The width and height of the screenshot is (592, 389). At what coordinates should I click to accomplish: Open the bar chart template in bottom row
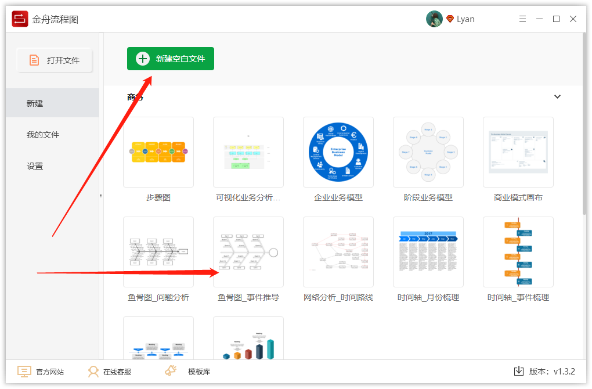tap(248, 338)
